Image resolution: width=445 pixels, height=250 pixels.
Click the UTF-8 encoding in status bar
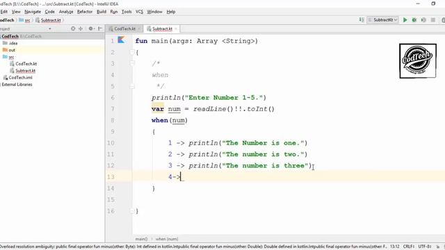point(425,247)
